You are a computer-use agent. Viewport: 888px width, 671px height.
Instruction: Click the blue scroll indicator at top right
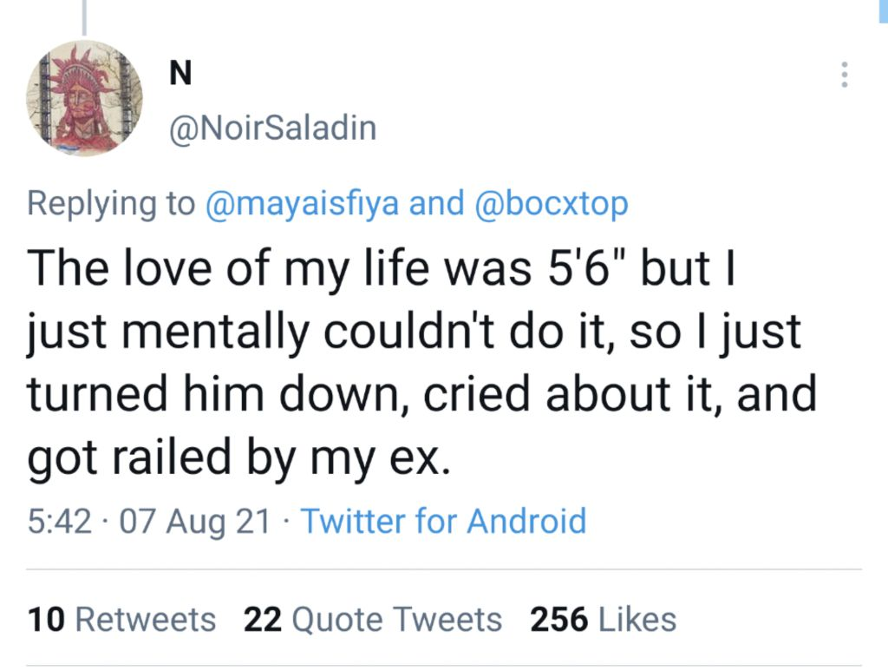[x=883, y=11]
